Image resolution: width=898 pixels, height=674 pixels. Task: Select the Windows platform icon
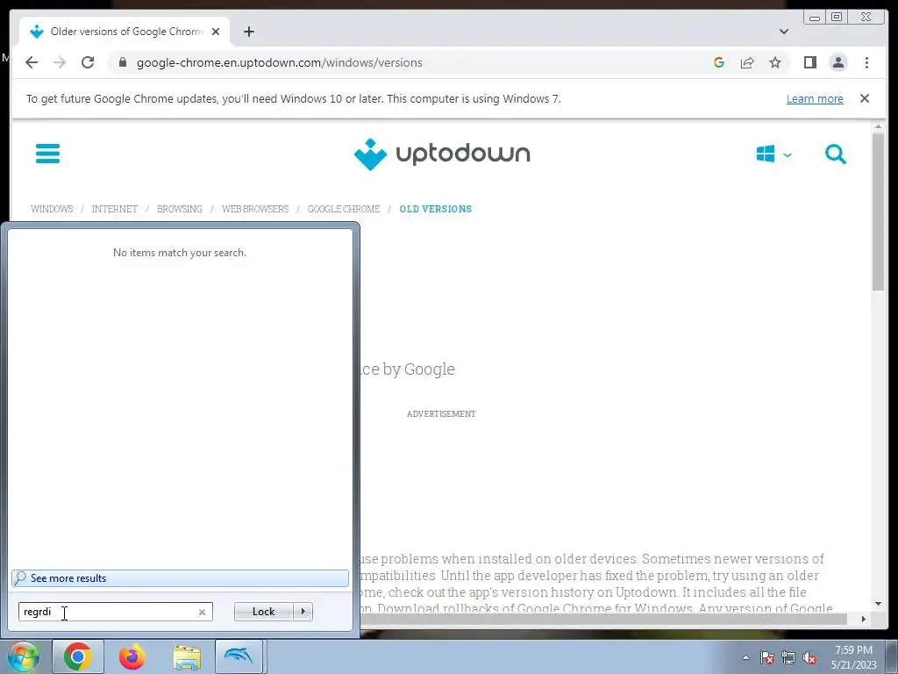766,154
